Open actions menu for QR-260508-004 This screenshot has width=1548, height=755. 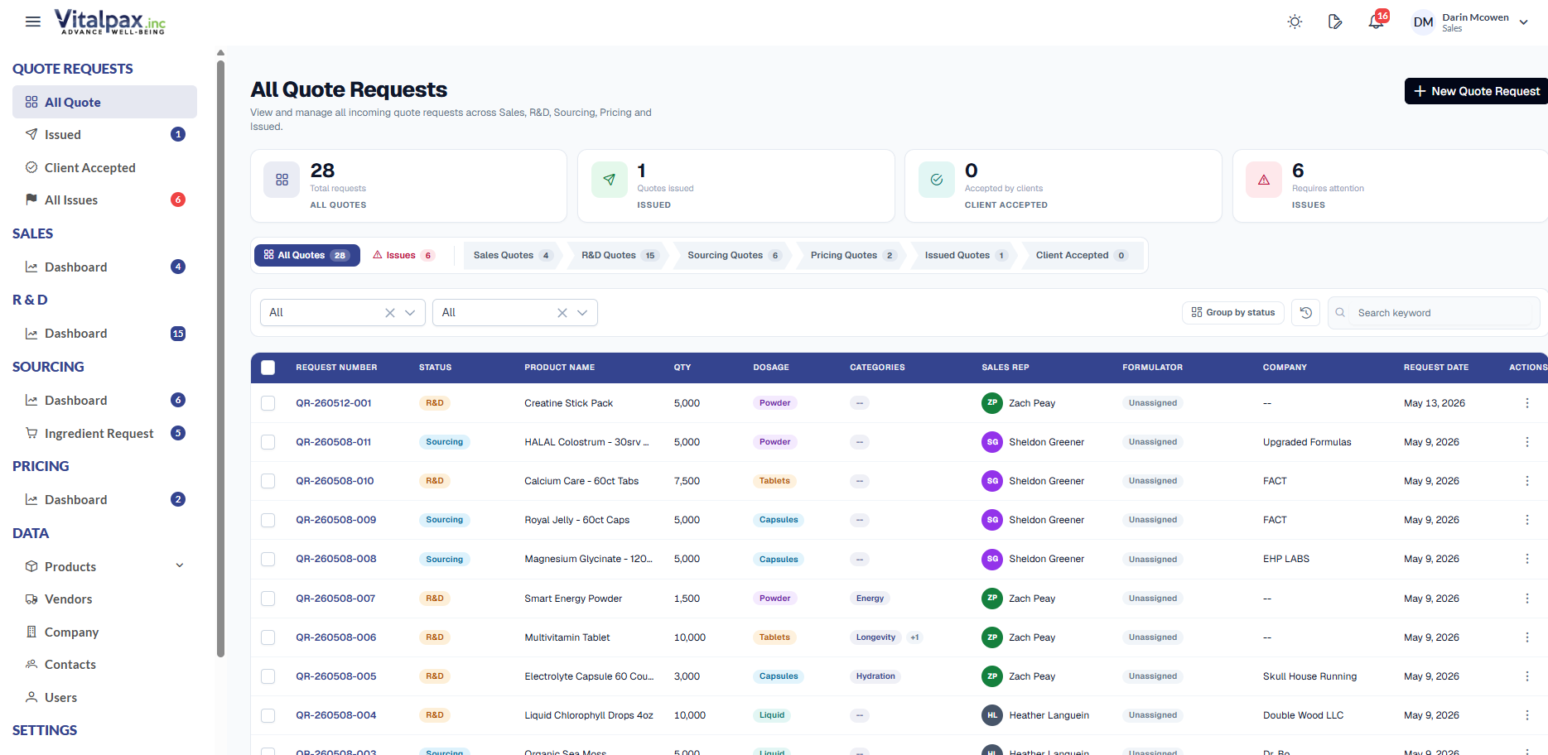(x=1527, y=715)
